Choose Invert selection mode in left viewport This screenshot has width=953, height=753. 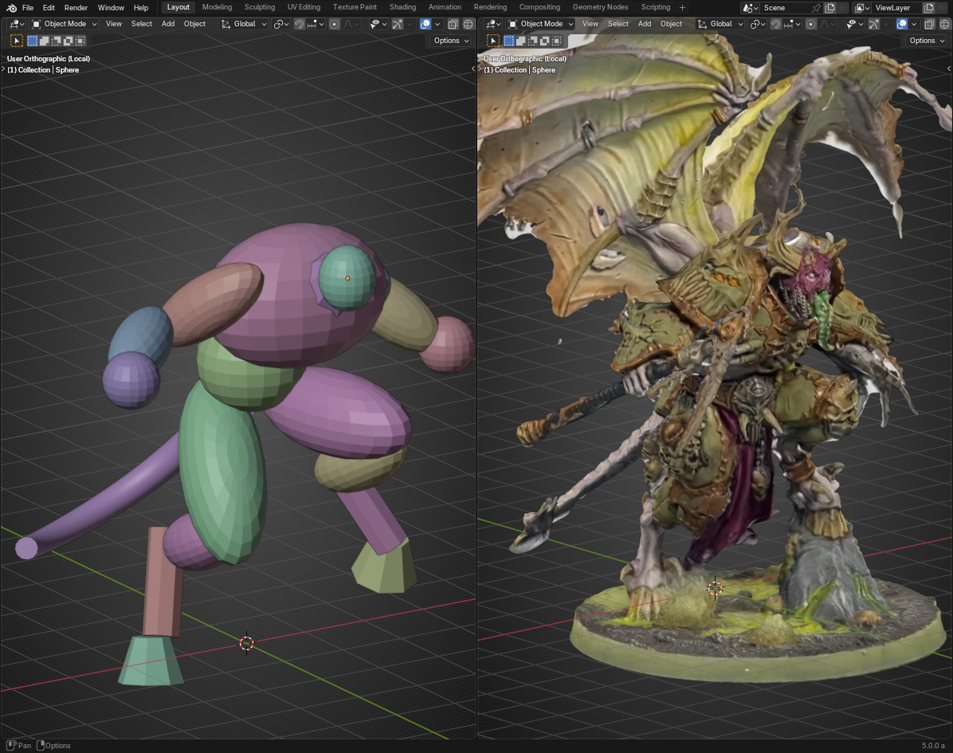tap(68, 41)
